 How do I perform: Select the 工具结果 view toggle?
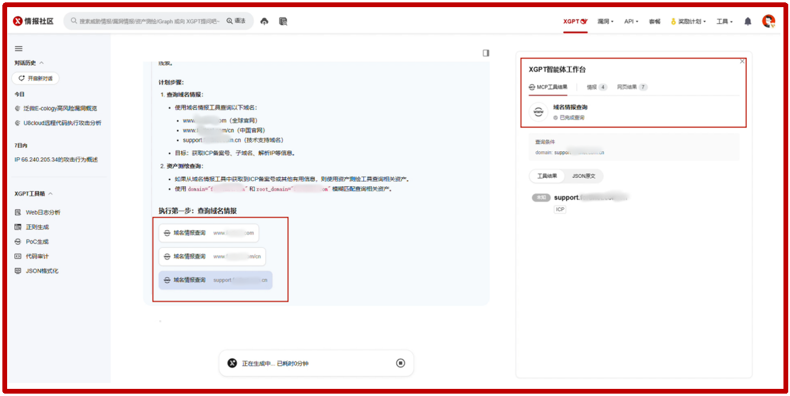pos(547,176)
